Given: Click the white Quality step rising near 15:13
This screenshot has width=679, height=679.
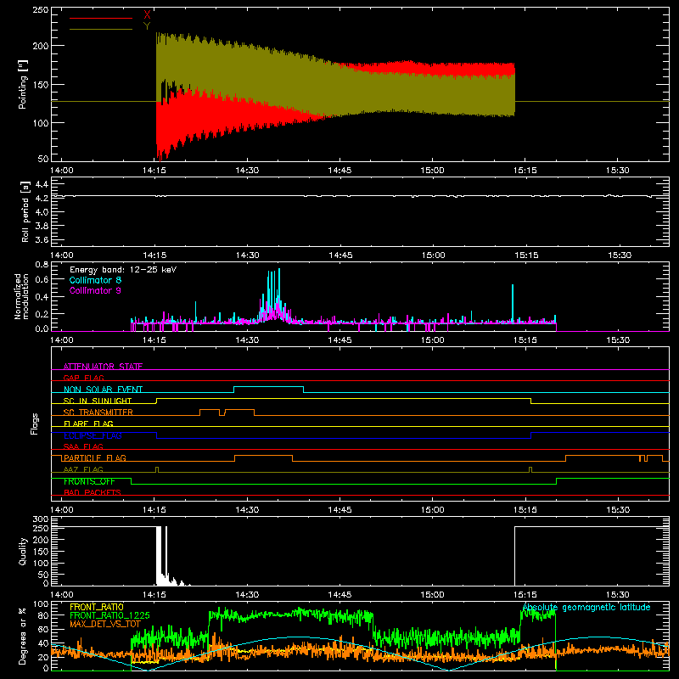Looking at the screenshot, I should (x=514, y=556).
